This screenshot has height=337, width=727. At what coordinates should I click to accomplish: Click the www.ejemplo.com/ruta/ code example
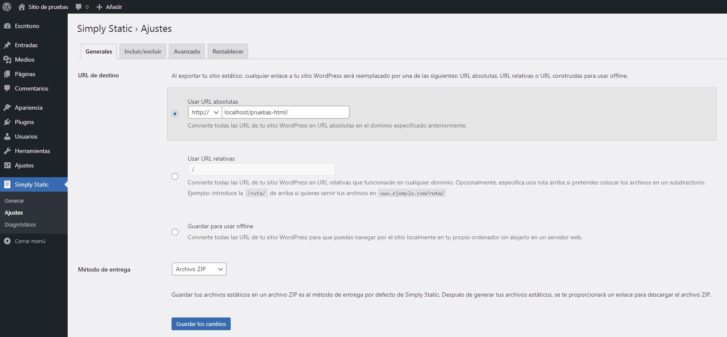[x=412, y=193]
